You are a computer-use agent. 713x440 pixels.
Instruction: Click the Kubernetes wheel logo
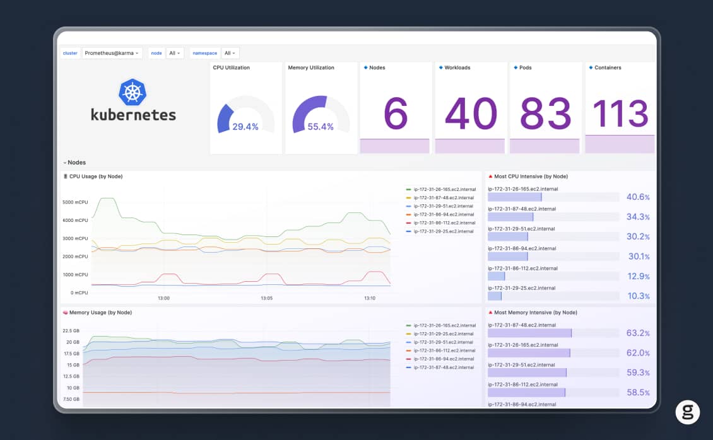(x=133, y=92)
